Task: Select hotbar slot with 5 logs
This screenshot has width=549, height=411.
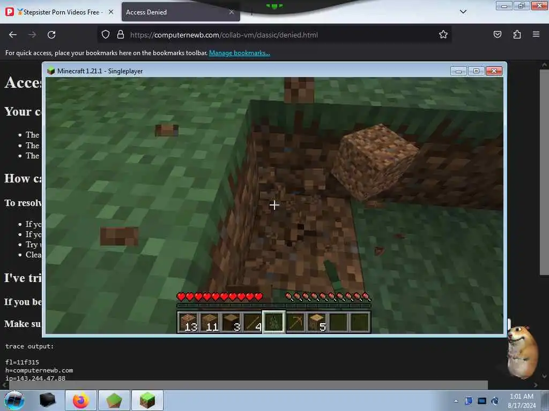Action: (x=317, y=322)
